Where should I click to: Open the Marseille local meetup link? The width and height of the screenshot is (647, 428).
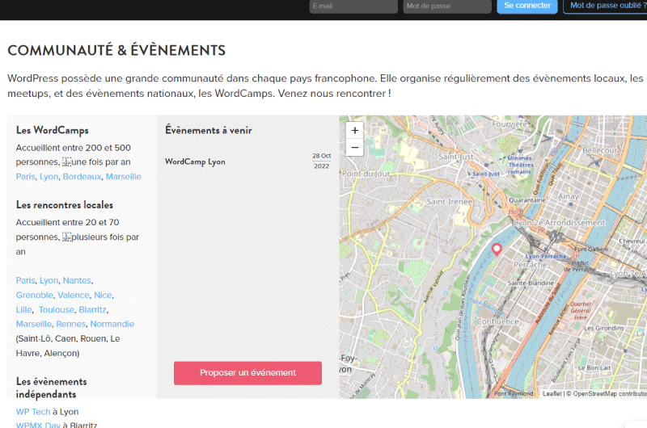tap(34, 324)
